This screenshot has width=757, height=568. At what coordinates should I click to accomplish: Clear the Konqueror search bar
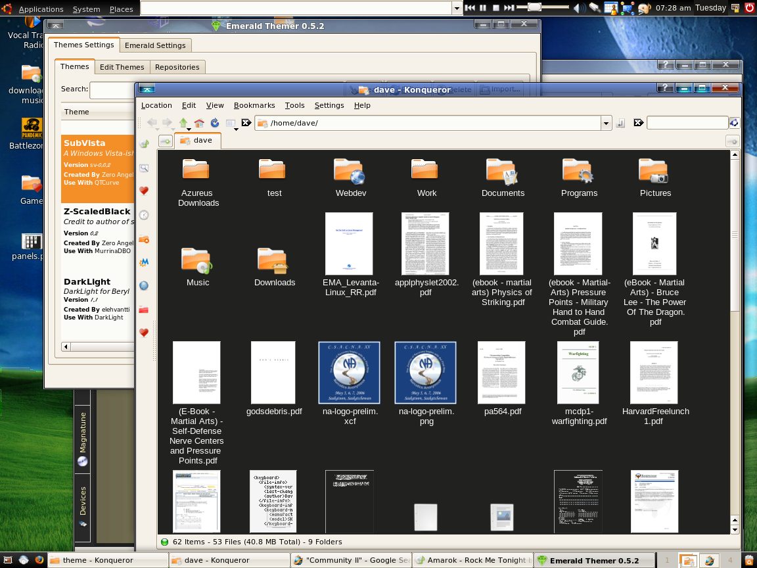point(638,123)
